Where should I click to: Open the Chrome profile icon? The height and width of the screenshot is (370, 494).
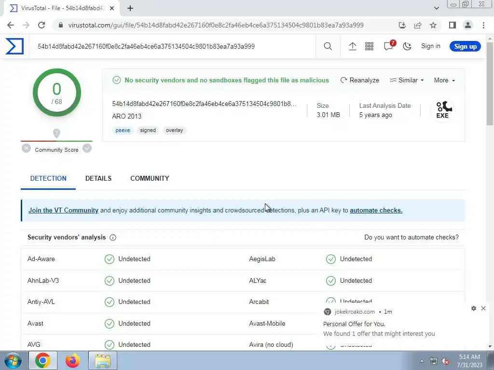468,25
